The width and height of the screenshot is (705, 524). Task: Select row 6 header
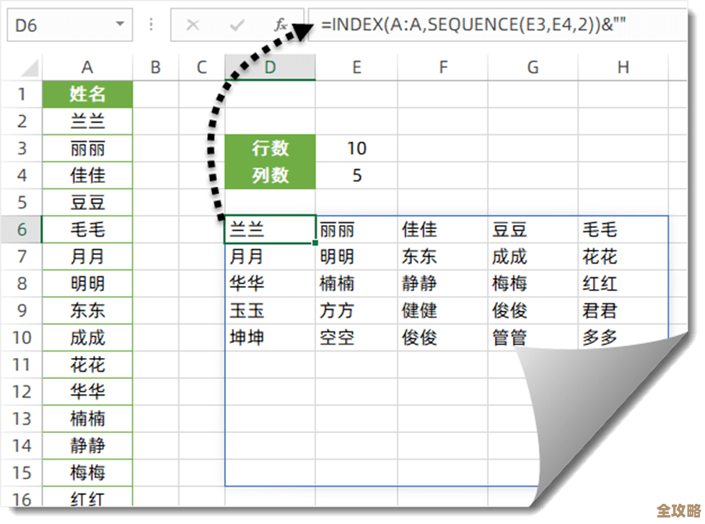pyautogui.click(x=22, y=230)
